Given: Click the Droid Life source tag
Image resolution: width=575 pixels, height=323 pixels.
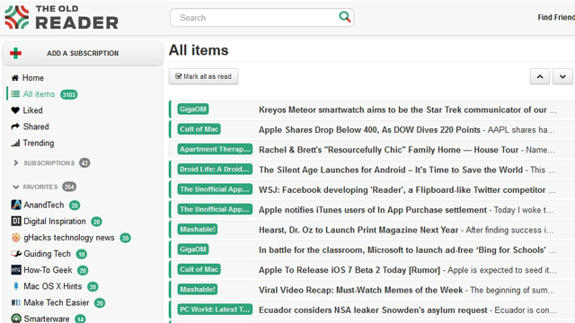Looking at the screenshot, I should tap(215, 170).
